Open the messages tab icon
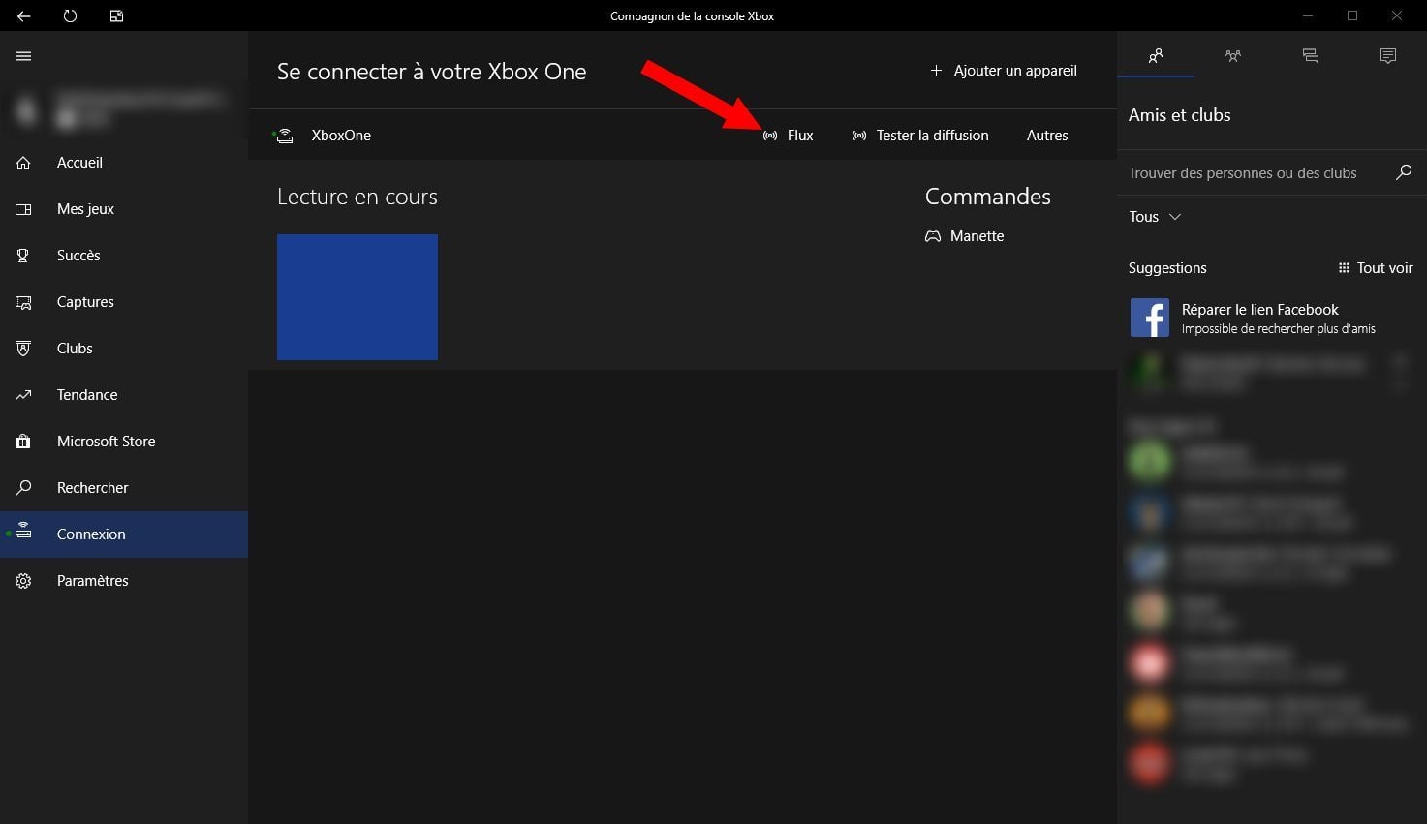Image resolution: width=1427 pixels, height=824 pixels. coord(1310,56)
